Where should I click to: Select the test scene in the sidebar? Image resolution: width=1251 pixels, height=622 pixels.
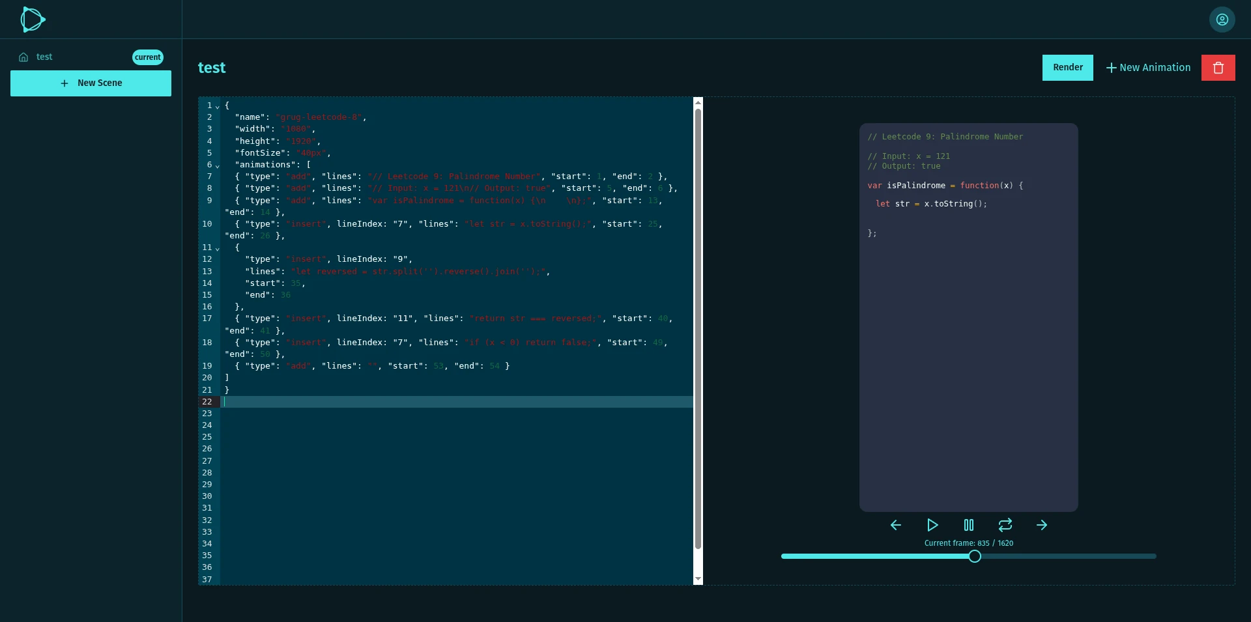pos(91,57)
